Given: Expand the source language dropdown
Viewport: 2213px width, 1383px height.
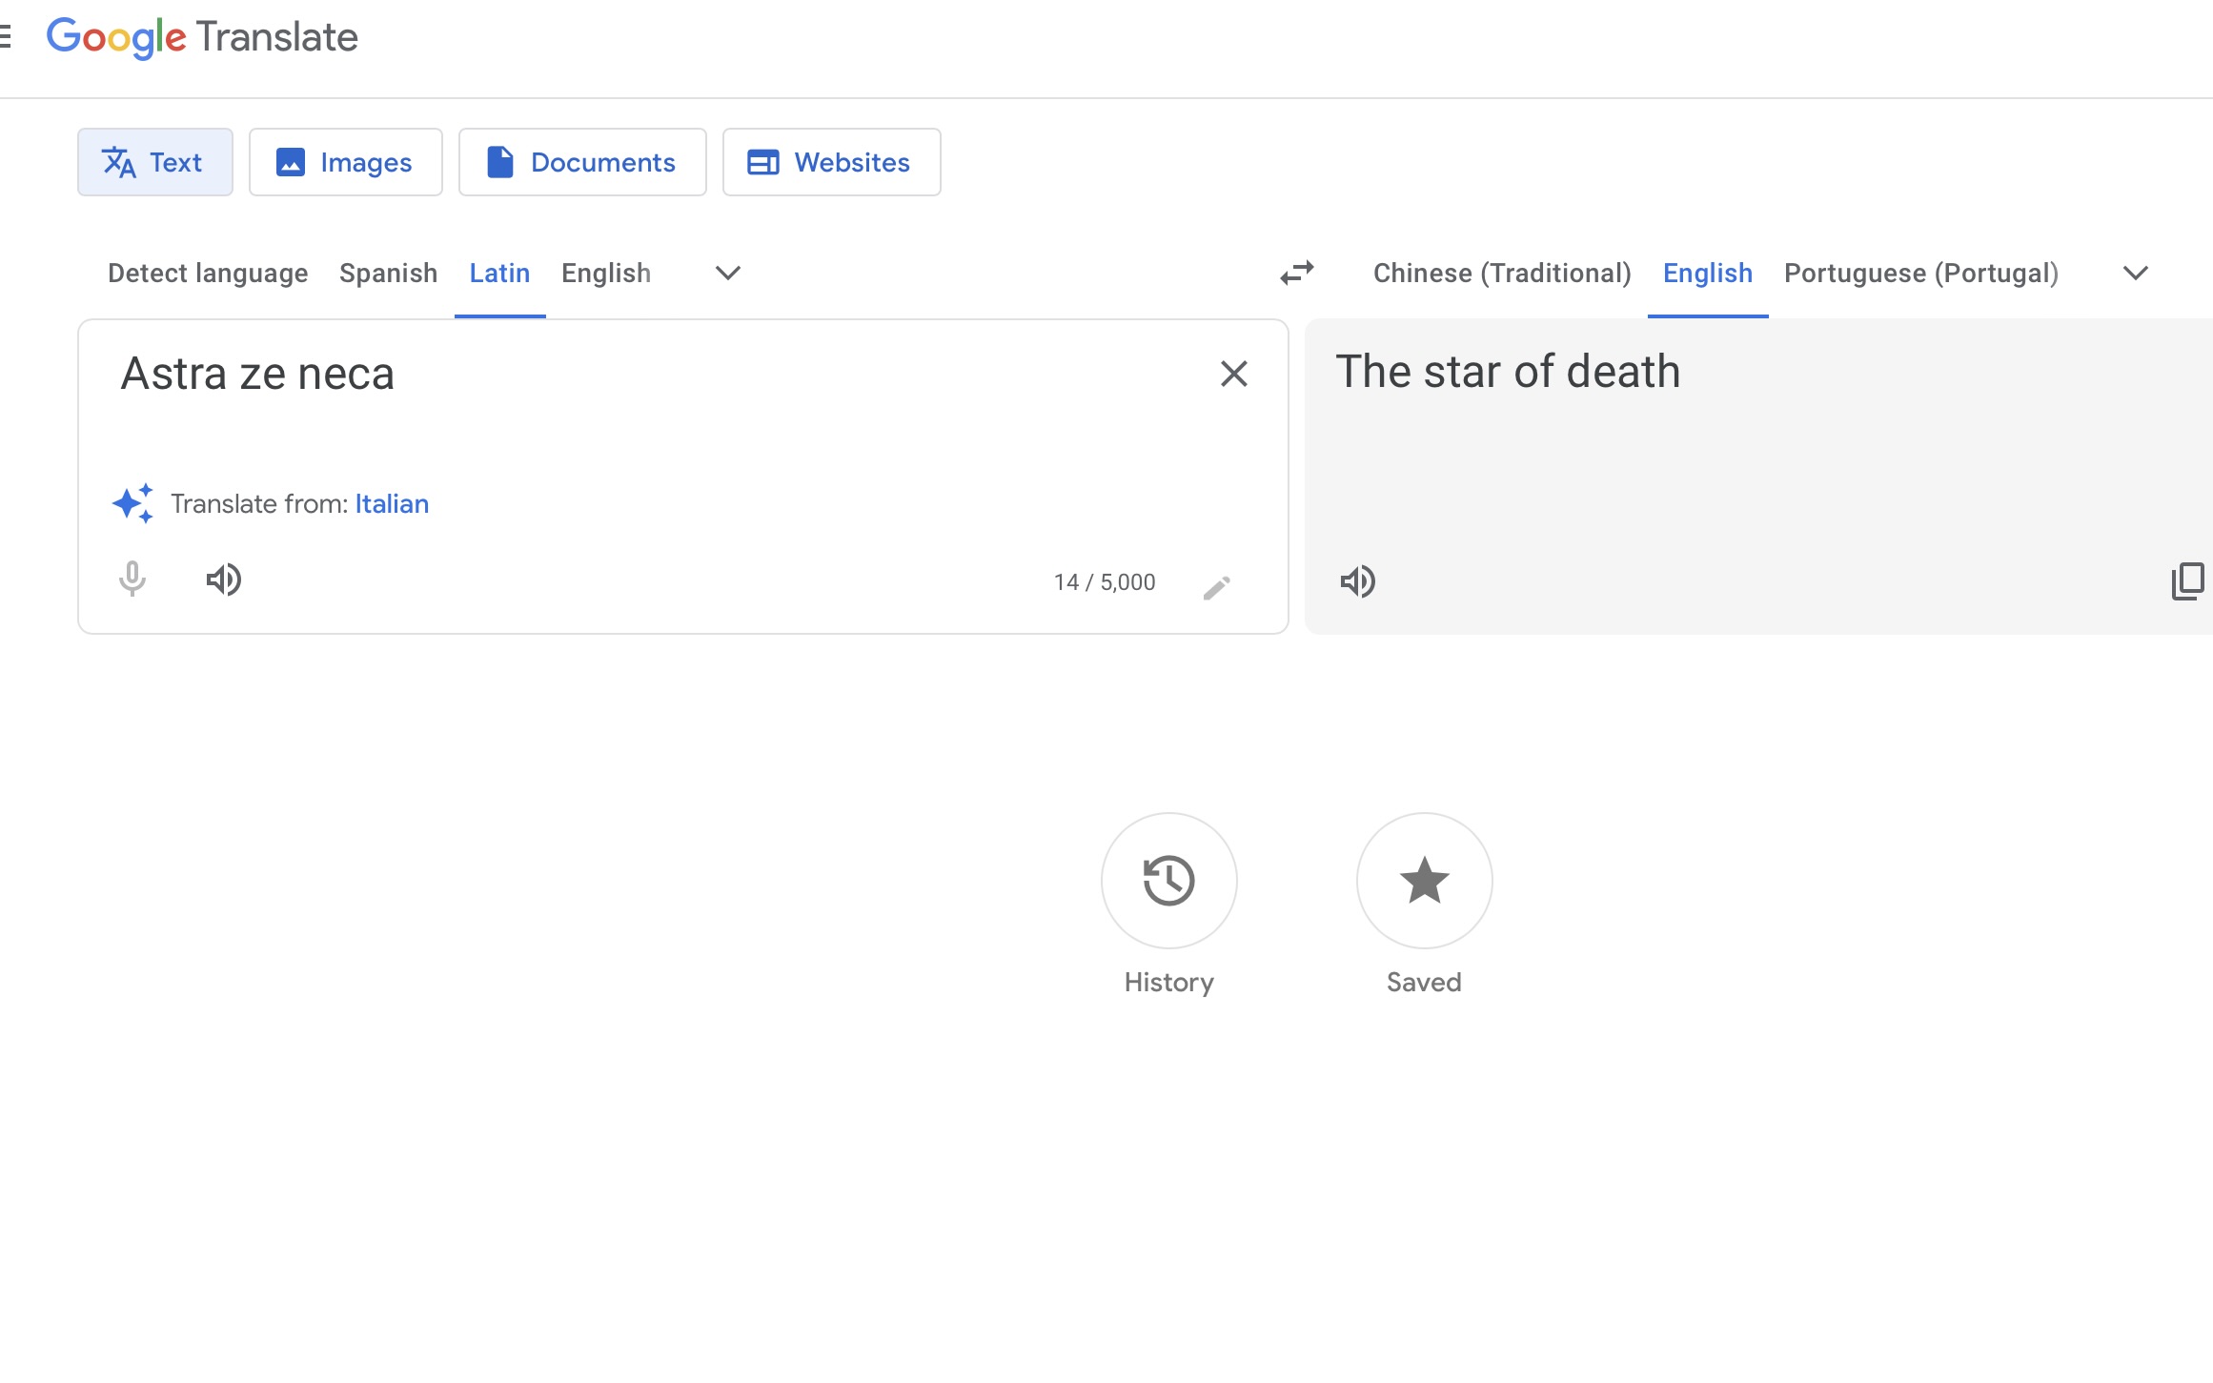Looking at the screenshot, I should (727, 274).
